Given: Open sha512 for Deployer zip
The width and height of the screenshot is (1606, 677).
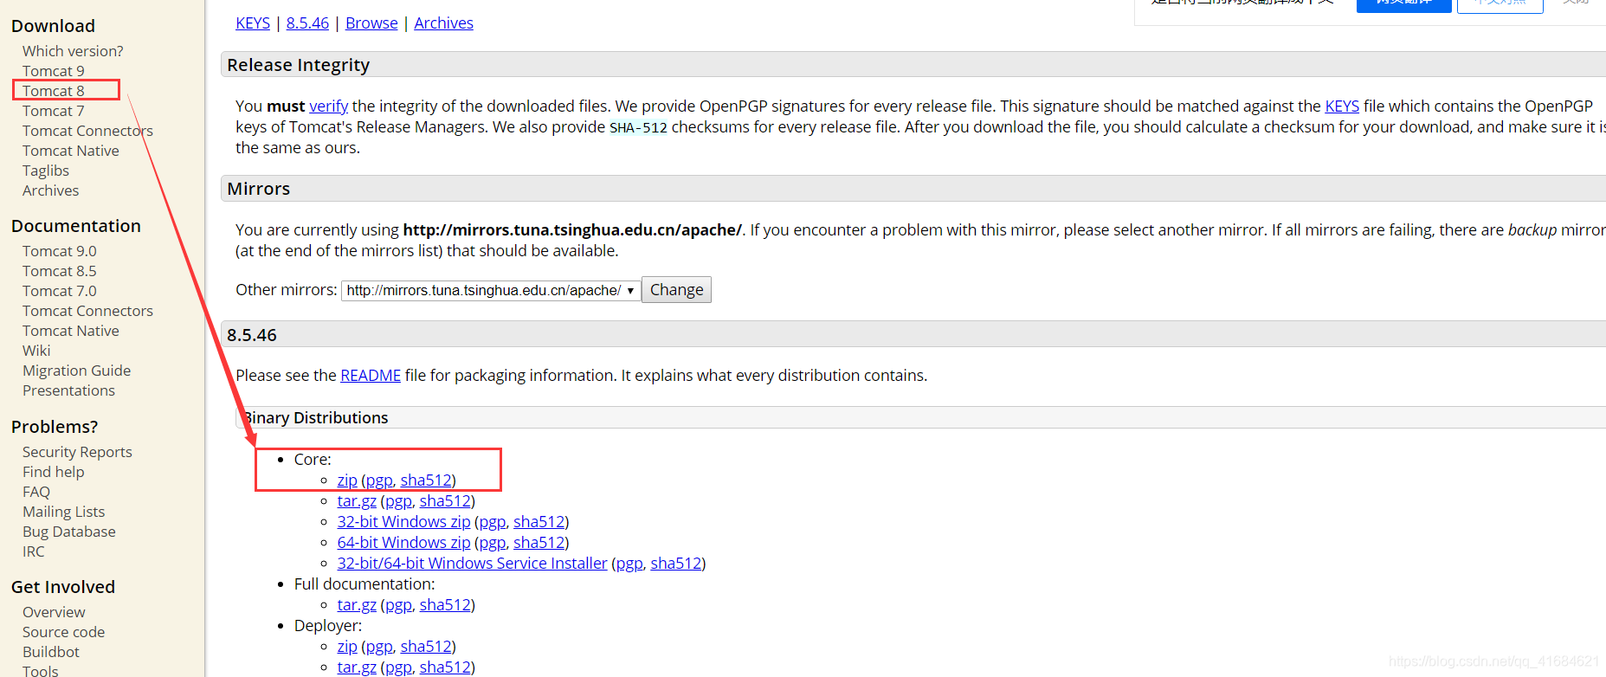Looking at the screenshot, I should pyautogui.click(x=426, y=647).
